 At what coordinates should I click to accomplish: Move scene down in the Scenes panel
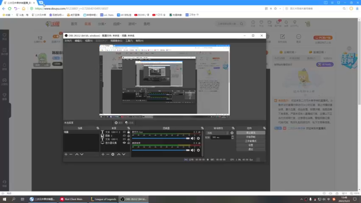pos(82,154)
